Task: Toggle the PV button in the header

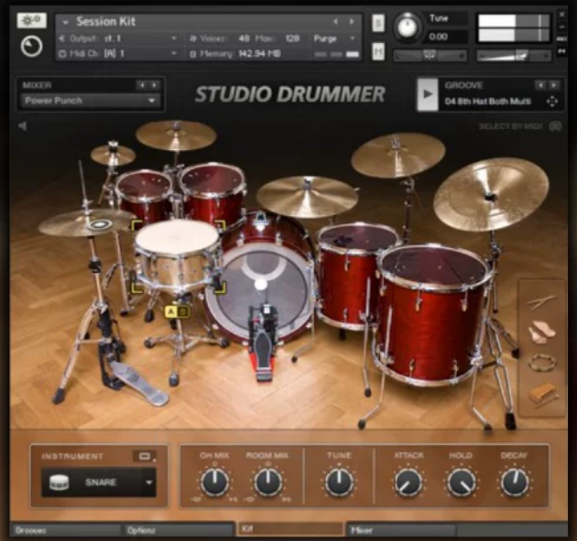Action: point(561,52)
